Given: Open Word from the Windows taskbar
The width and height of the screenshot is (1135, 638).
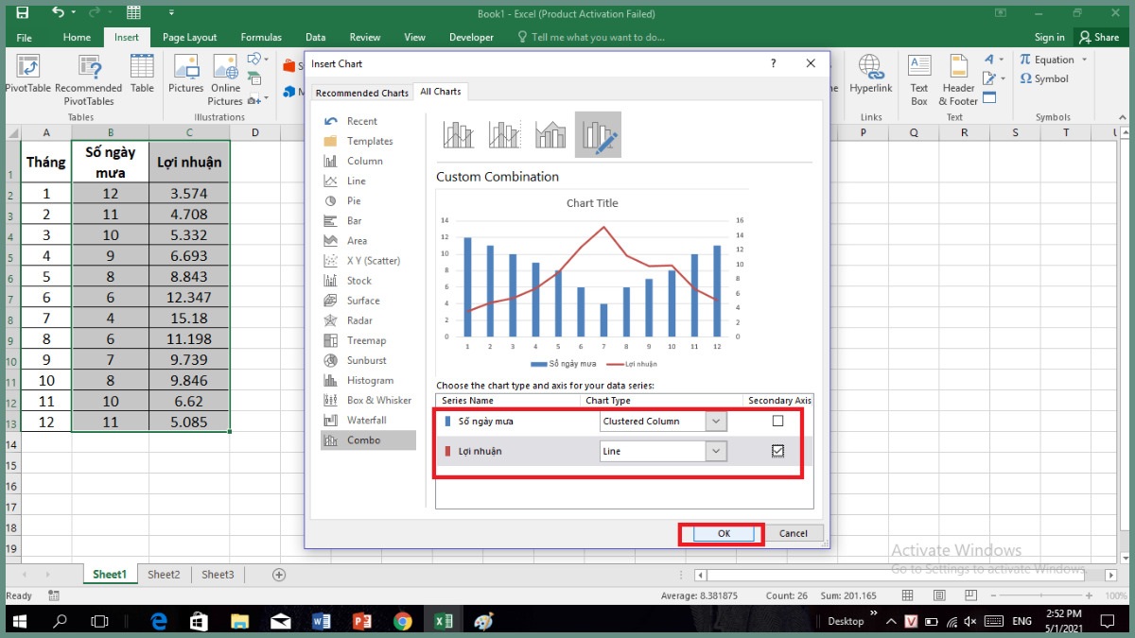Looking at the screenshot, I should [320, 621].
